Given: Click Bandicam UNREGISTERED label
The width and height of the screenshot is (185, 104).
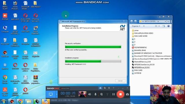Looking at the screenshot, I should [x=65, y=88].
